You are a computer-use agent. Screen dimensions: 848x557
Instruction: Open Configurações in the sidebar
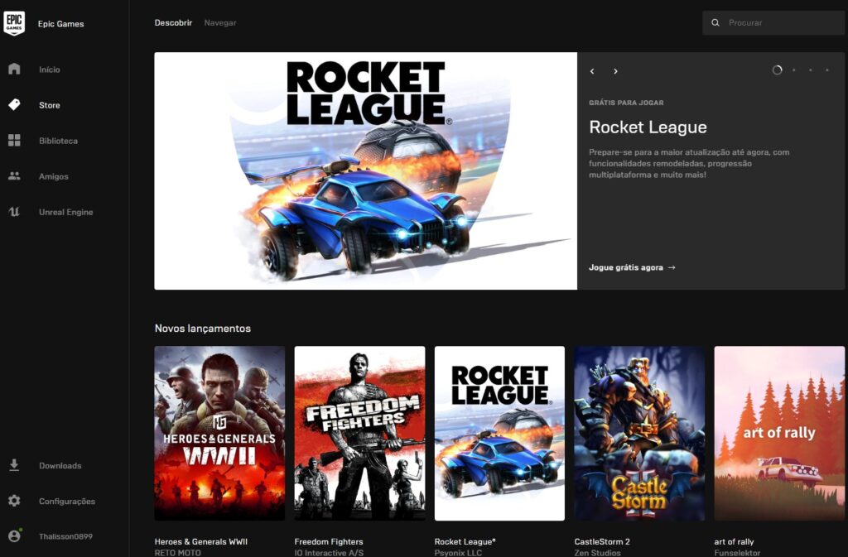pos(67,501)
